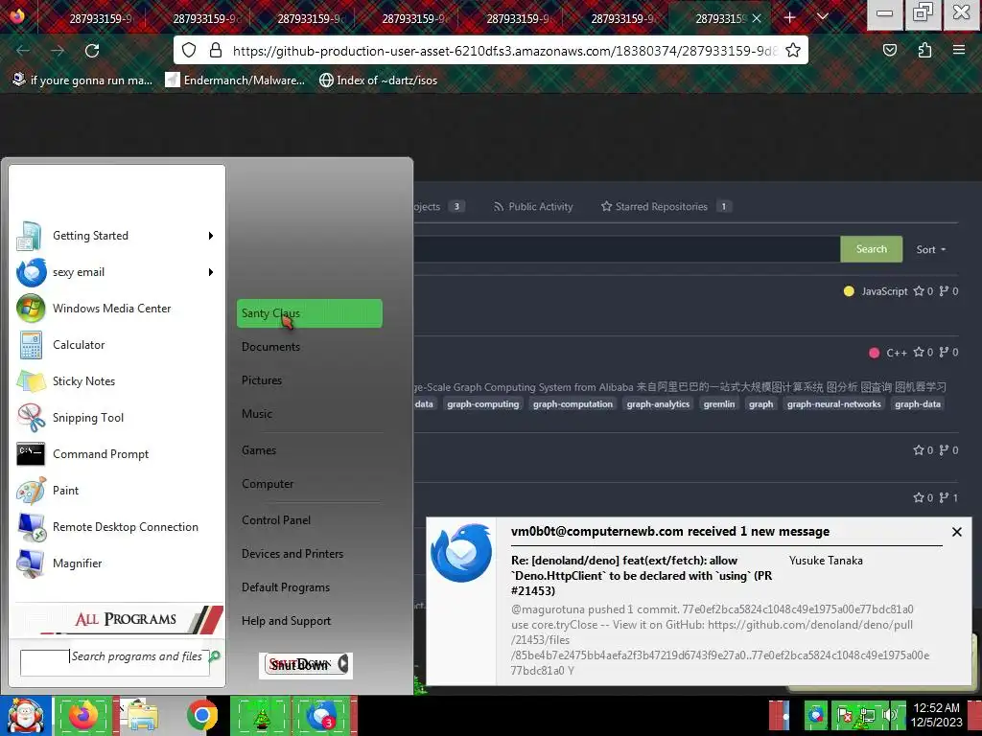The height and width of the screenshot is (736, 982).
Task: Open Firefox from the taskbar
Action: pyautogui.click(x=83, y=716)
